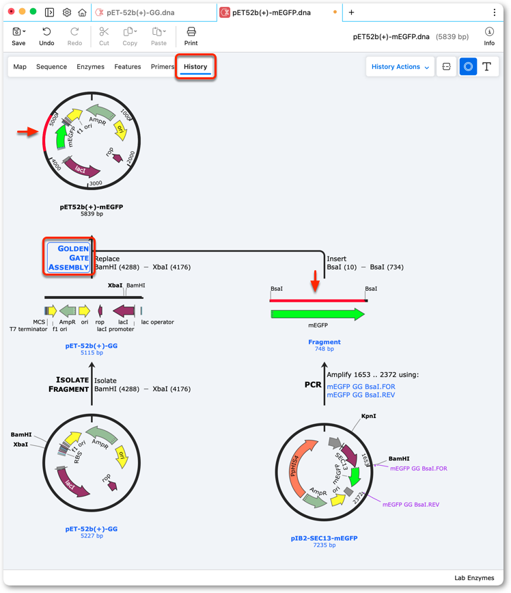The height and width of the screenshot is (593, 511).
Task: Click the Cut scissors icon
Action: [104, 31]
